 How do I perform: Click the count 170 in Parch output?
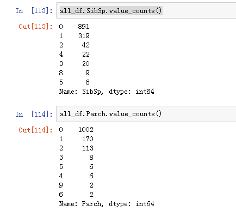click(x=88, y=139)
